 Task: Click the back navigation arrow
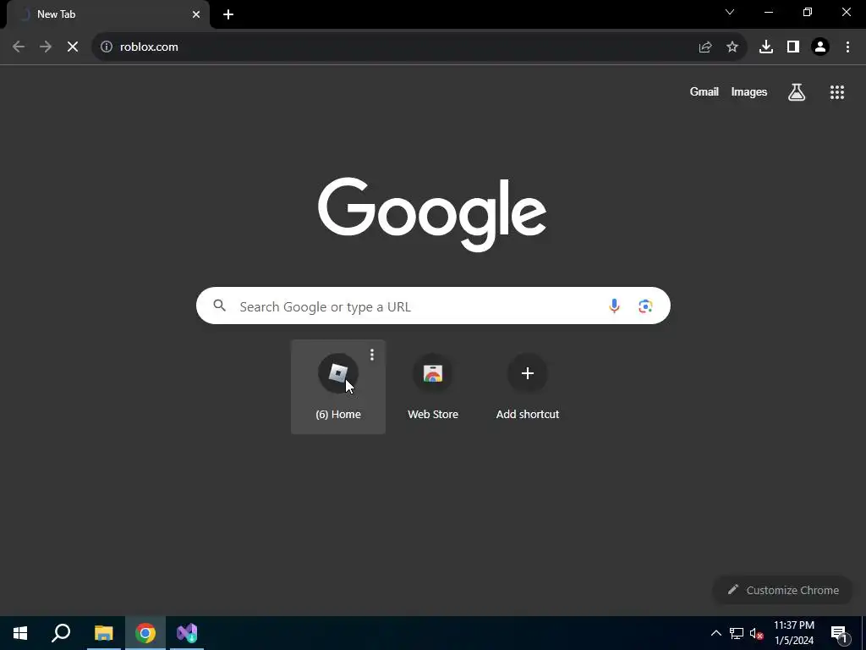click(x=19, y=47)
